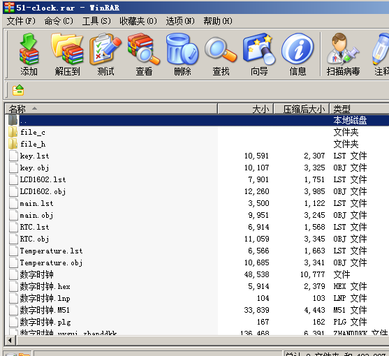Select the key.obj file name
The image size is (389, 356).
pos(34,168)
